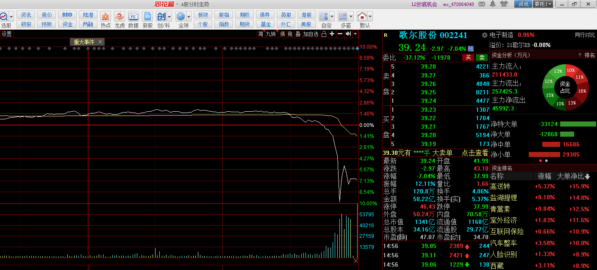Open the stock settings gear icon
597x270 pixels.
pos(485,35)
